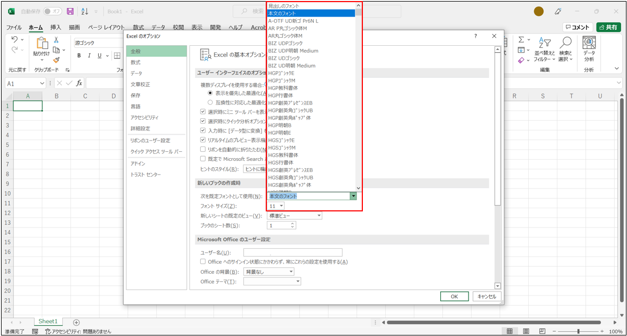This screenshot has width=627, height=336.
Task: Toggle Bold formatting in ribbon
Action: (79, 55)
